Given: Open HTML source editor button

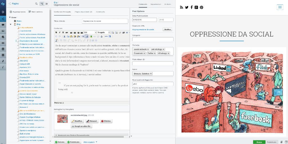Looking at the screenshot, I should (106, 36).
